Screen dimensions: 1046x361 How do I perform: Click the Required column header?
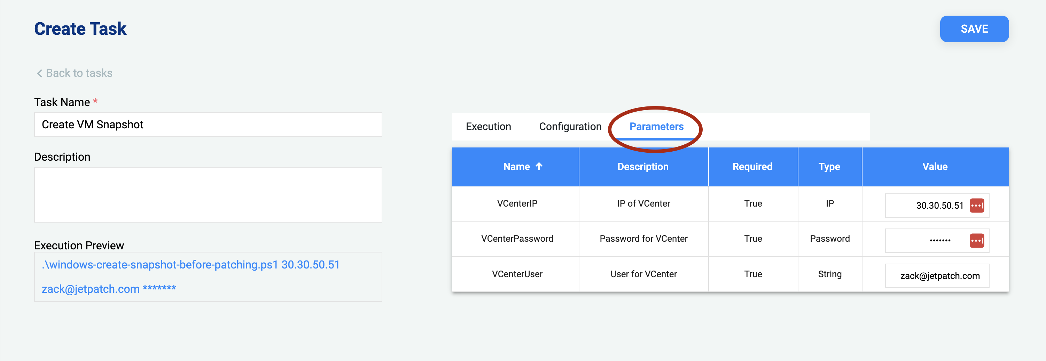(753, 166)
